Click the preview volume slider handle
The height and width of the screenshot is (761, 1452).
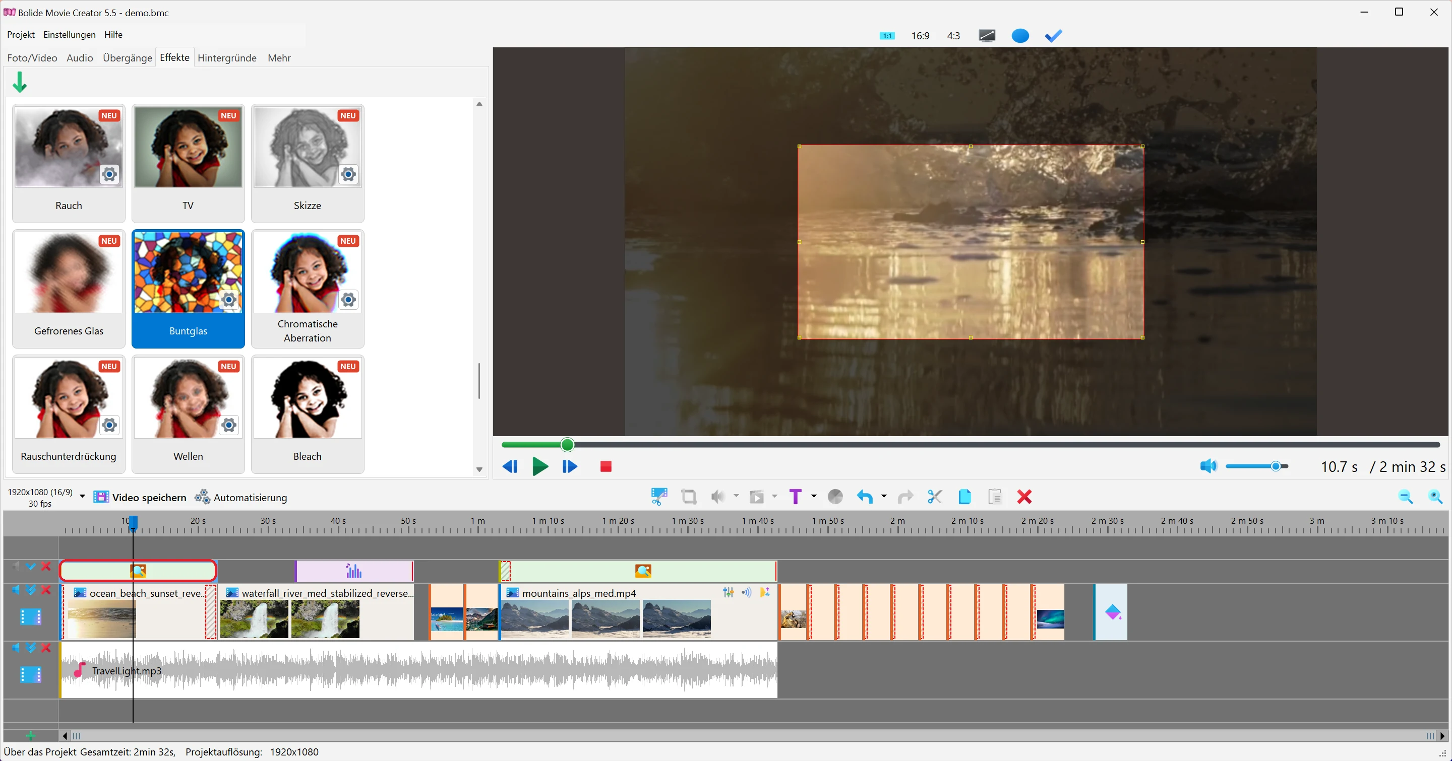[x=1276, y=466]
